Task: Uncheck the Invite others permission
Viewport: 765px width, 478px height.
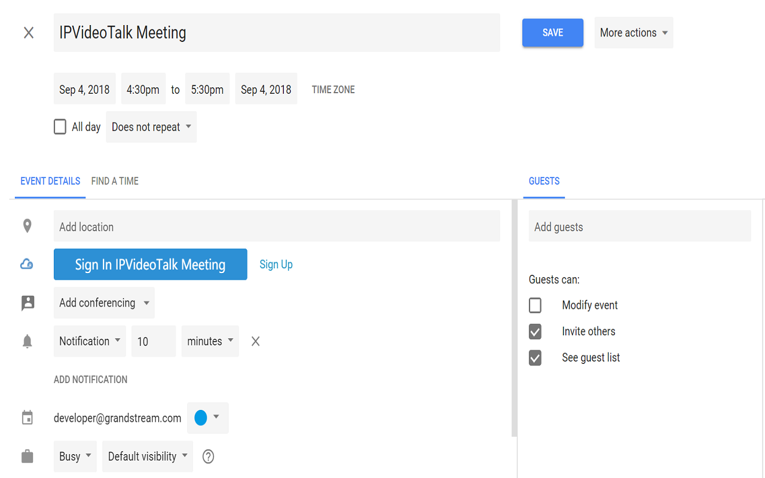Action: point(535,331)
